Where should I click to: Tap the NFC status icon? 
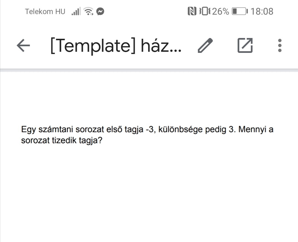coord(192,12)
